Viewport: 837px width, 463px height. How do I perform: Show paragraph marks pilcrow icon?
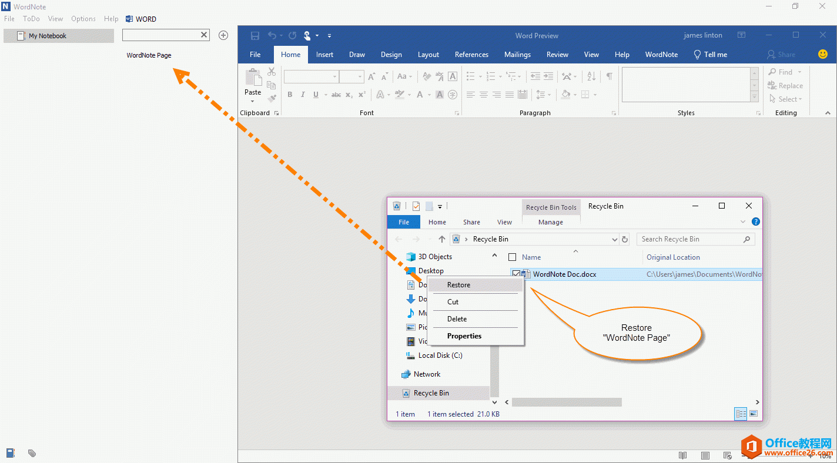click(x=610, y=76)
